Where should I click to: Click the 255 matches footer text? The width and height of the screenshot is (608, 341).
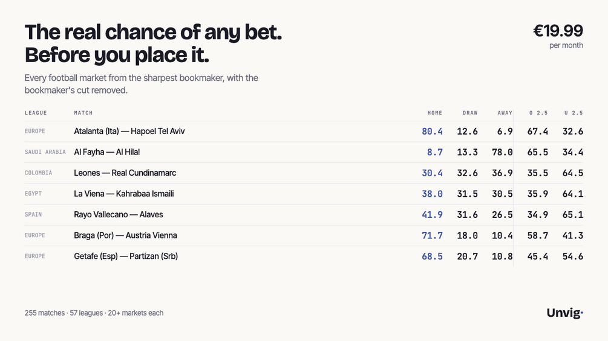[45, 313]
